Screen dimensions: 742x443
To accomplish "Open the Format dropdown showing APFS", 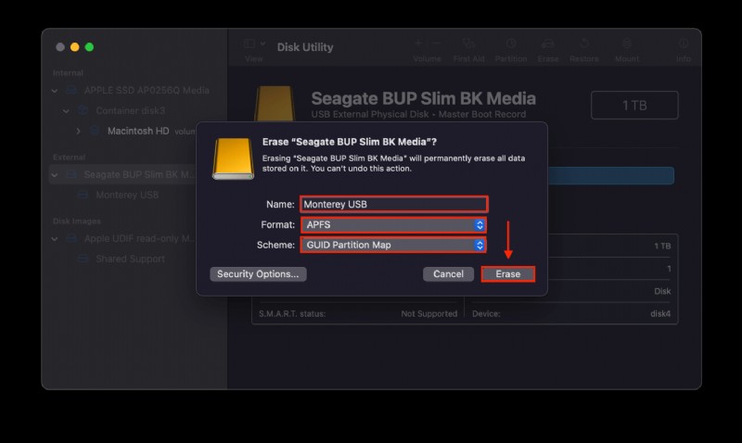I will [393, 225].
